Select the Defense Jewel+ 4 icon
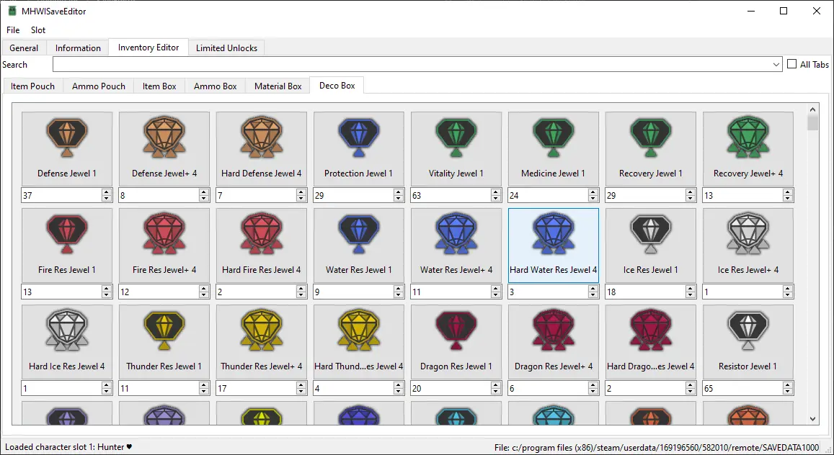Image resolution: width=834 pixels, height=455 pixels. [x=164, y=137]
